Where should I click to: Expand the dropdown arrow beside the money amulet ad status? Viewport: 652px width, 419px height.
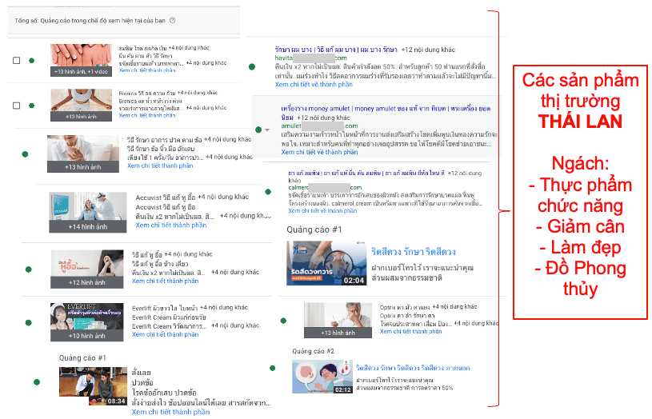pyautogui.click(x=267, y=130)
